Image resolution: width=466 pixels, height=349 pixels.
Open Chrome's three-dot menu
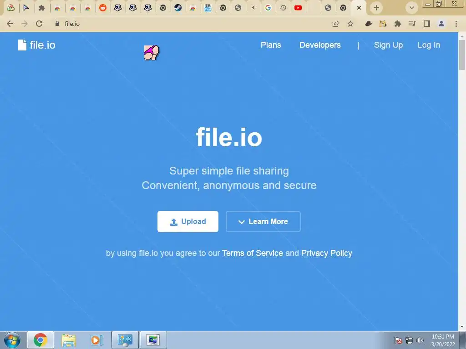point(456,24)
